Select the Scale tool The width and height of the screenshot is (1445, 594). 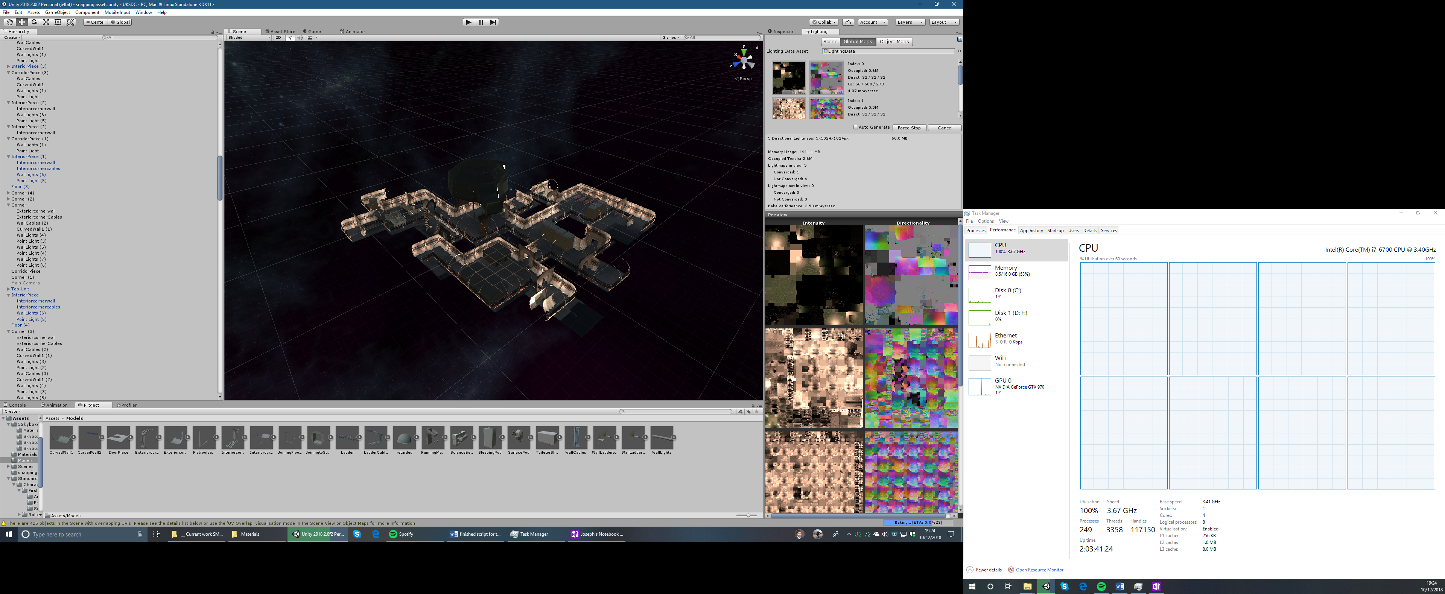click(46, 22)
